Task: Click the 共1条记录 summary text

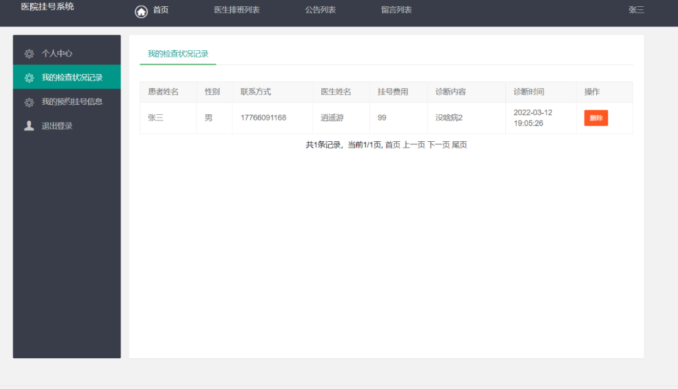Action: click(x=323, y=145)
